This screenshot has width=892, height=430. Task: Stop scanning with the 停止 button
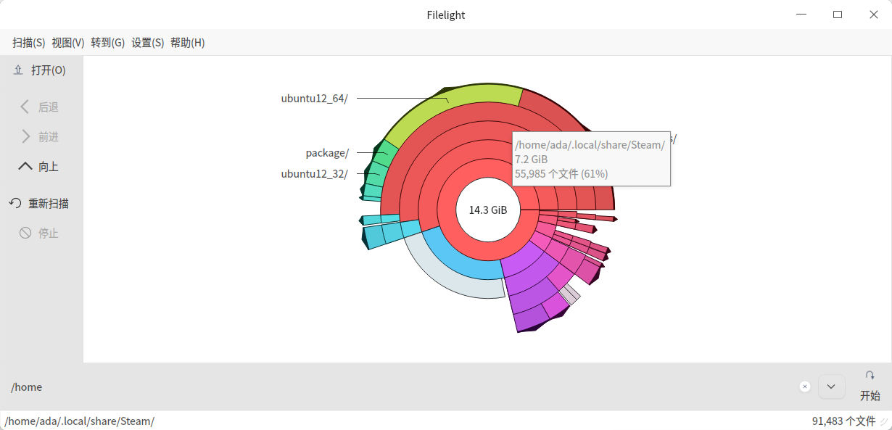point(40,233)
